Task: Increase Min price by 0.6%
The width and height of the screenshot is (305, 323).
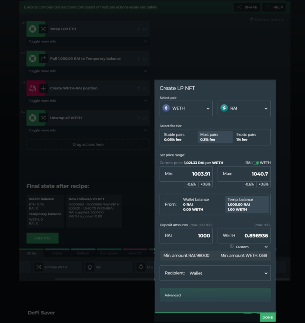Action: click(205, 184)
